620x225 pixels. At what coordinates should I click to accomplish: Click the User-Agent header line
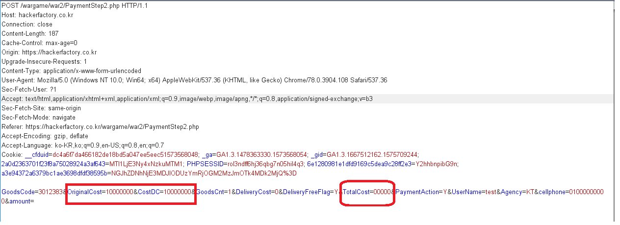[194, 80]
